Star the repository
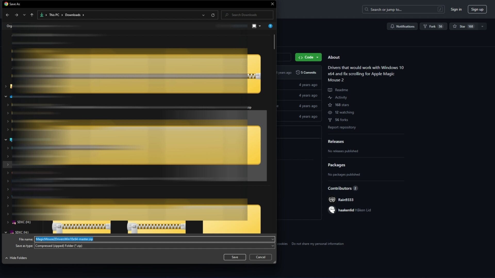 463,26
